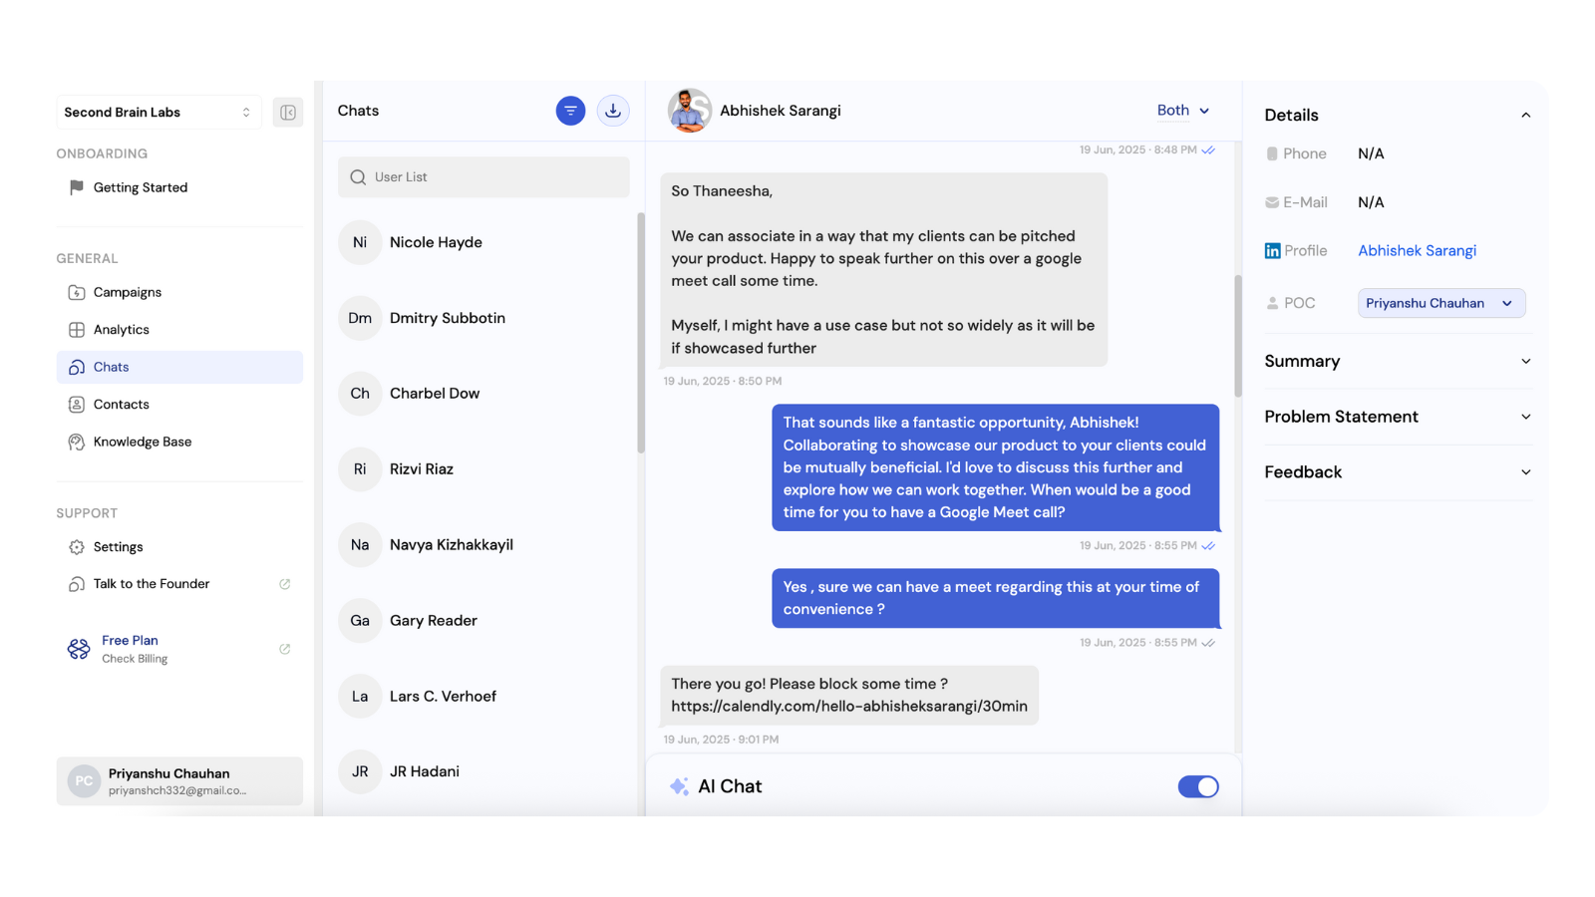The height and width of the screenshot is (897, 1595).
Task: Click read-receipt ticks on 8:55 PM Google Meet message
Action: [x=1208, y=546]
